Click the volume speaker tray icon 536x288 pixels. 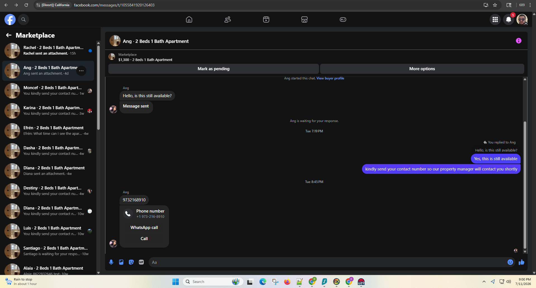tap(509, 282)
